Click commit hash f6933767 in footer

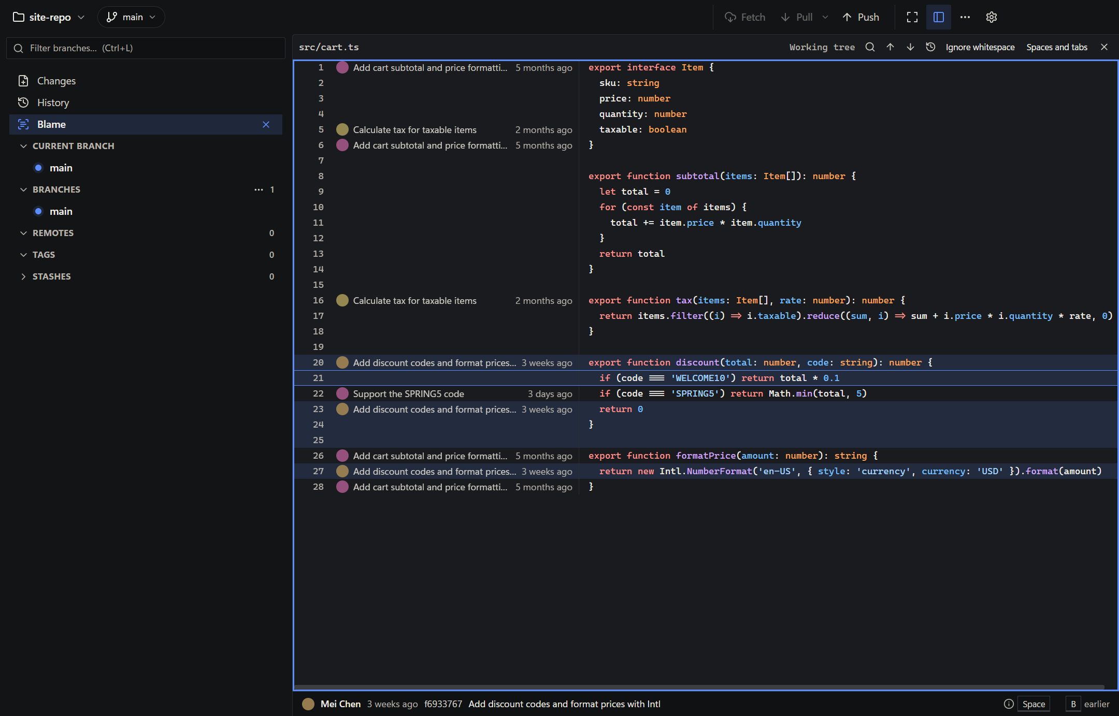click(443, 704)
